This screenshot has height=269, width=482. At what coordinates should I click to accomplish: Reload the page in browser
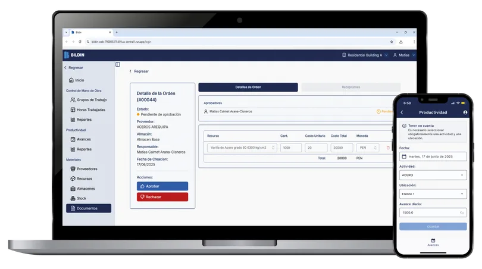point(80,42)
